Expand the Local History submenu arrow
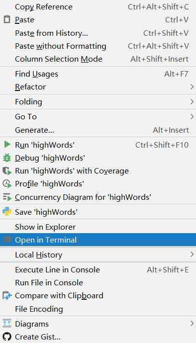The image size is (196, 343). [x=192, y=255]
